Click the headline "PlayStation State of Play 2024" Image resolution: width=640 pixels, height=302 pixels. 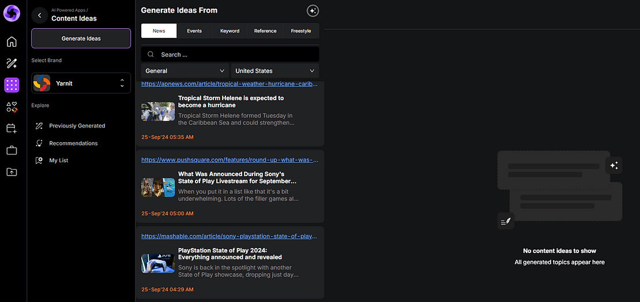(230, 254)
